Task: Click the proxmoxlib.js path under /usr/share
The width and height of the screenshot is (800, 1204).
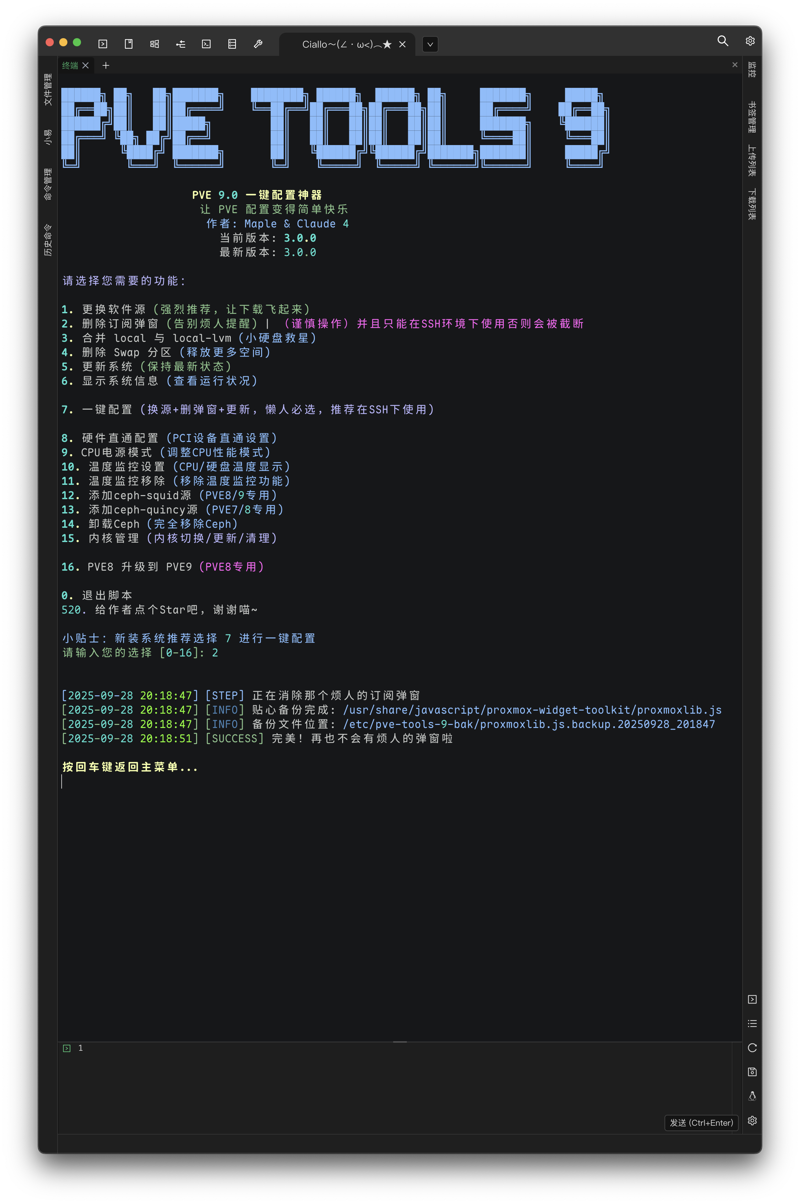Action: (x=532, y=710)
